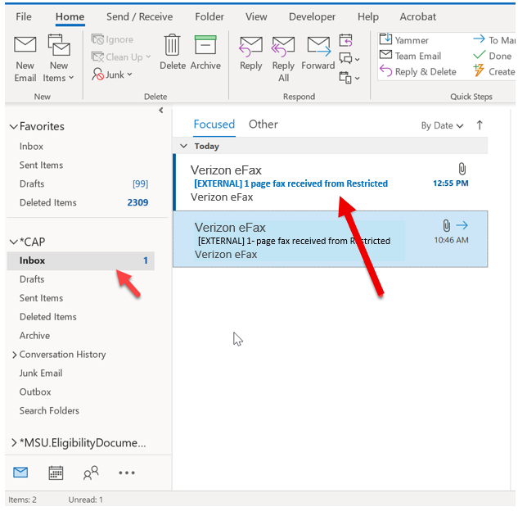Open the By Date sort dropdown
This screenshot has width=518, height=516.
pos(442,125)
